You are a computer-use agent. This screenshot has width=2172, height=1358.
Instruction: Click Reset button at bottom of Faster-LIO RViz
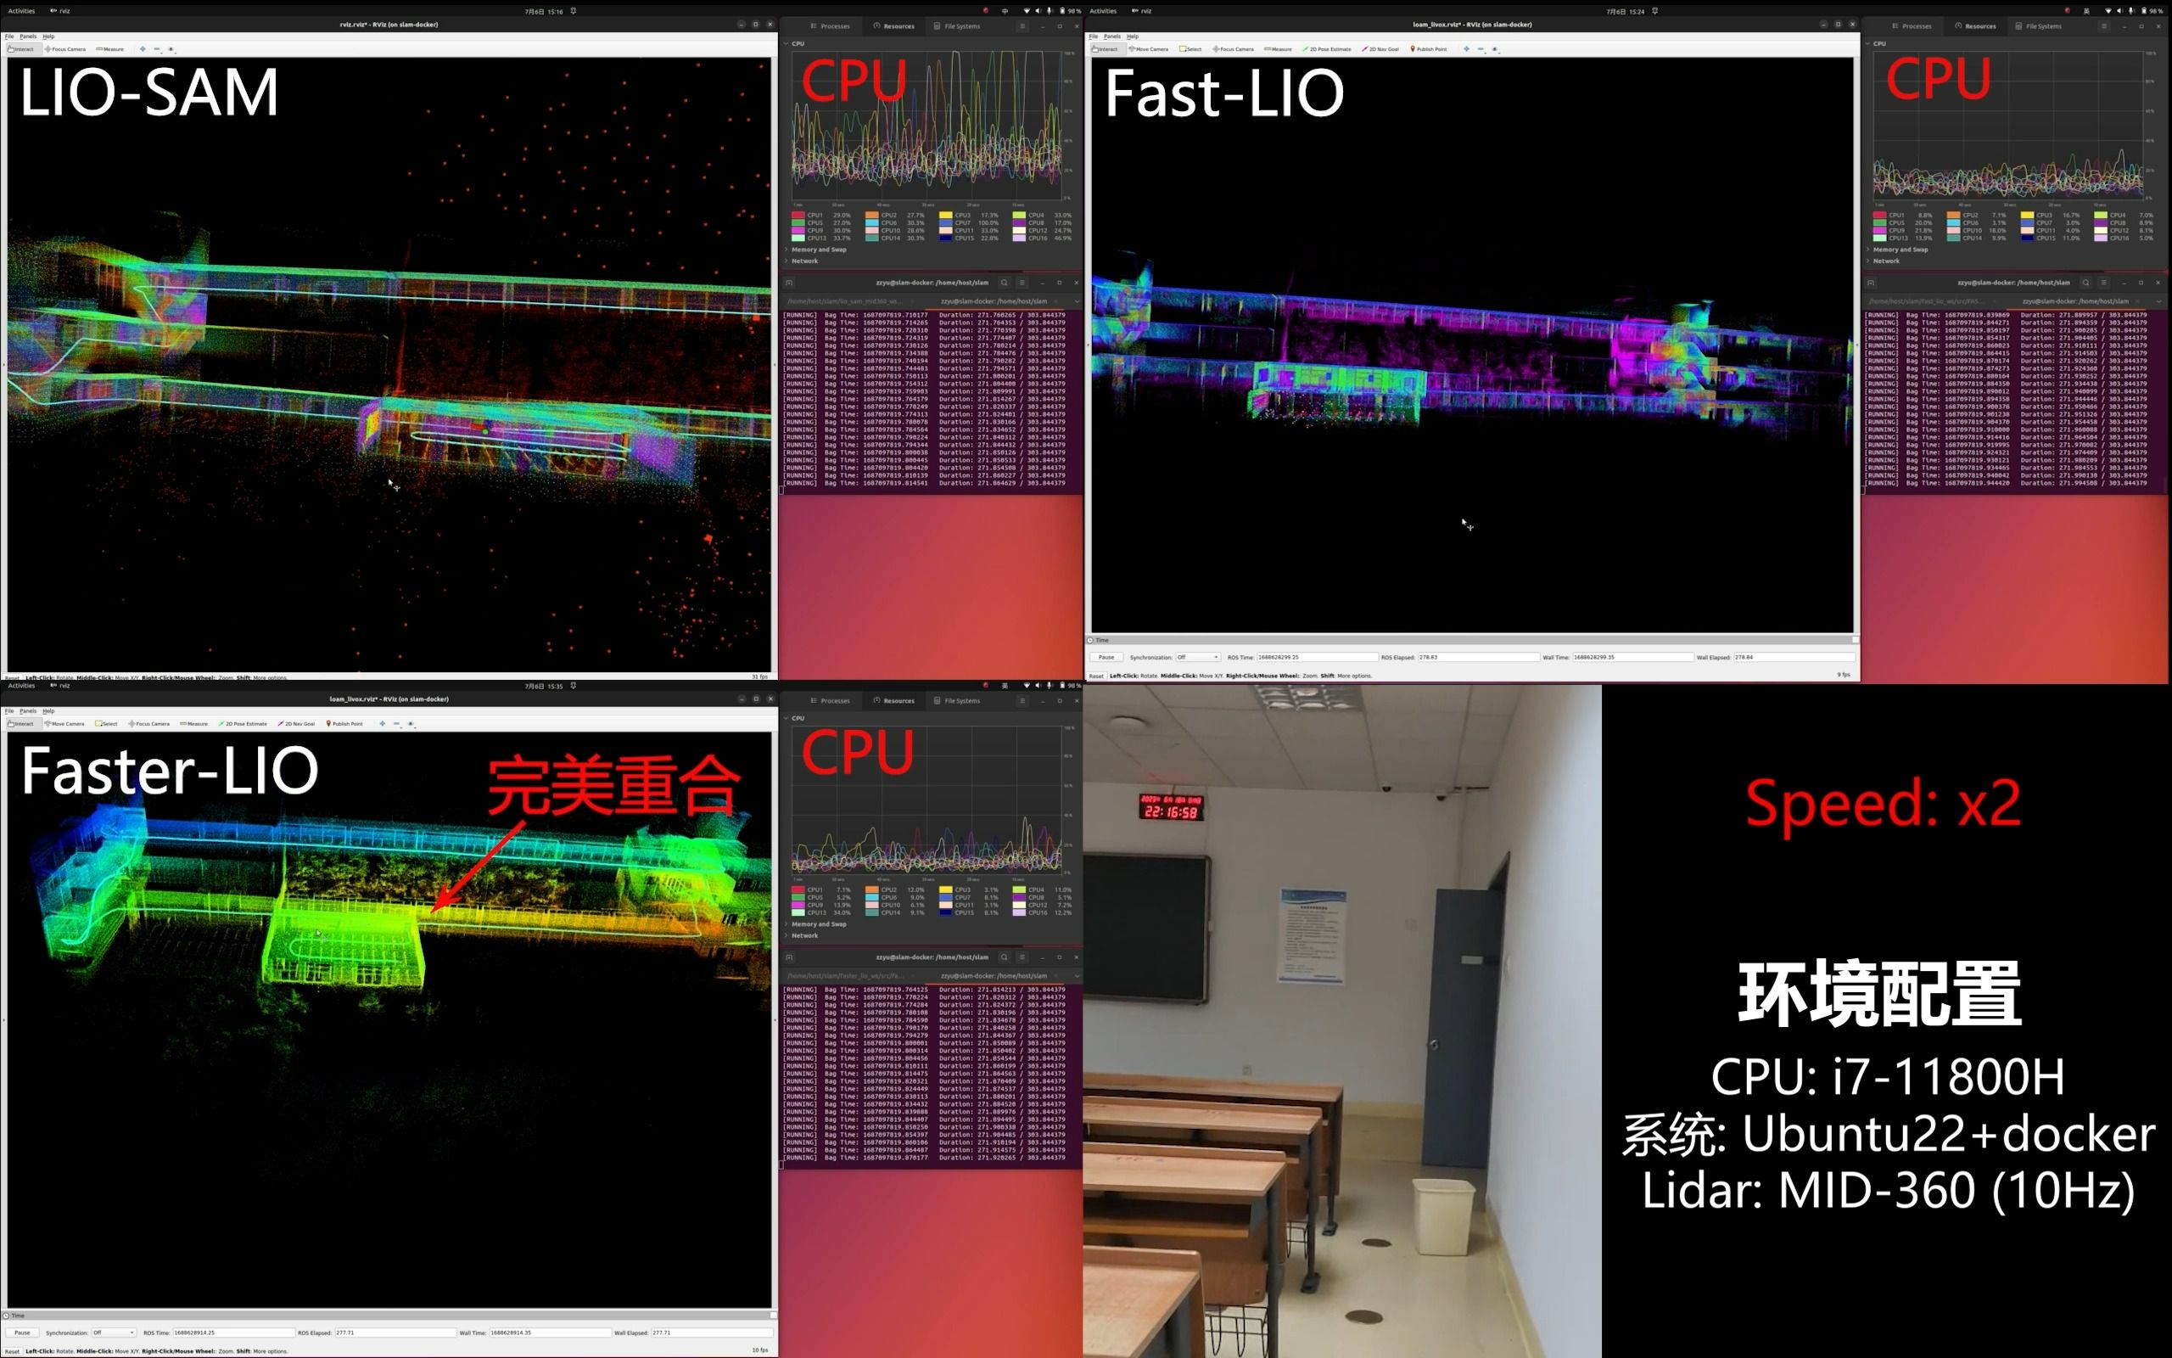pos(12,1351)
